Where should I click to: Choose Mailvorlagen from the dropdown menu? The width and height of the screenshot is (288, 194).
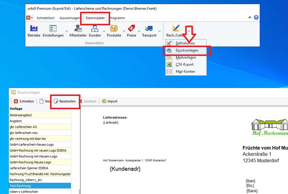pos(186,57)
